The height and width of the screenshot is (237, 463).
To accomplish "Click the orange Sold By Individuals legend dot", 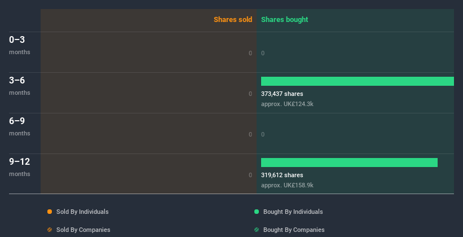I will (x=50, y=212).
